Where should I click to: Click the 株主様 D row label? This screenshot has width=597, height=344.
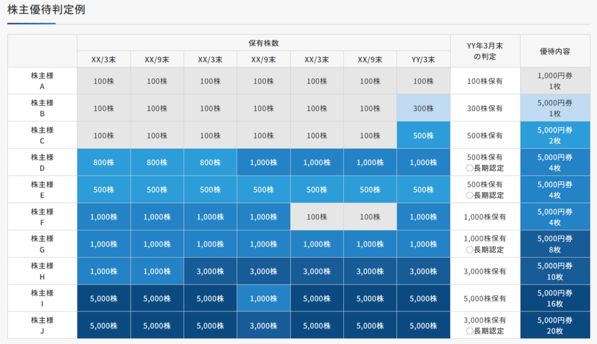[42, 163]
